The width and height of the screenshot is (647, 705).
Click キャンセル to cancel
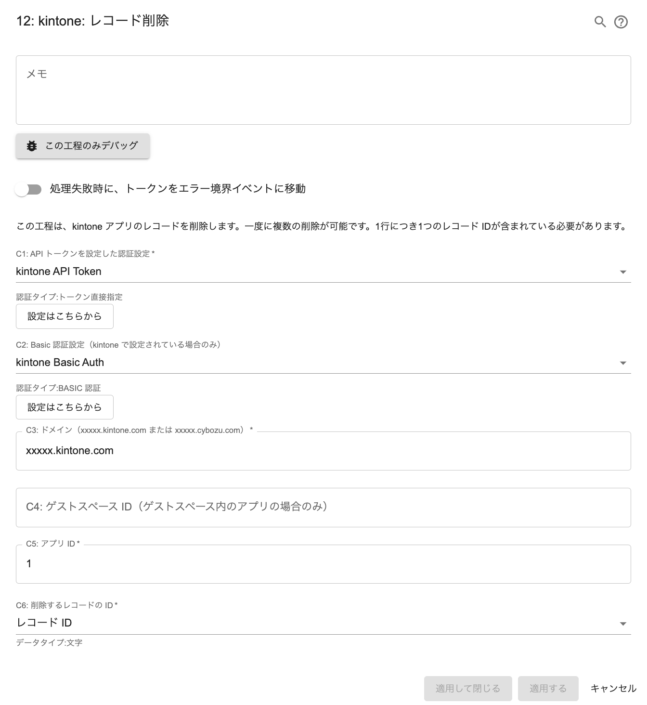[x=613, y=689]
